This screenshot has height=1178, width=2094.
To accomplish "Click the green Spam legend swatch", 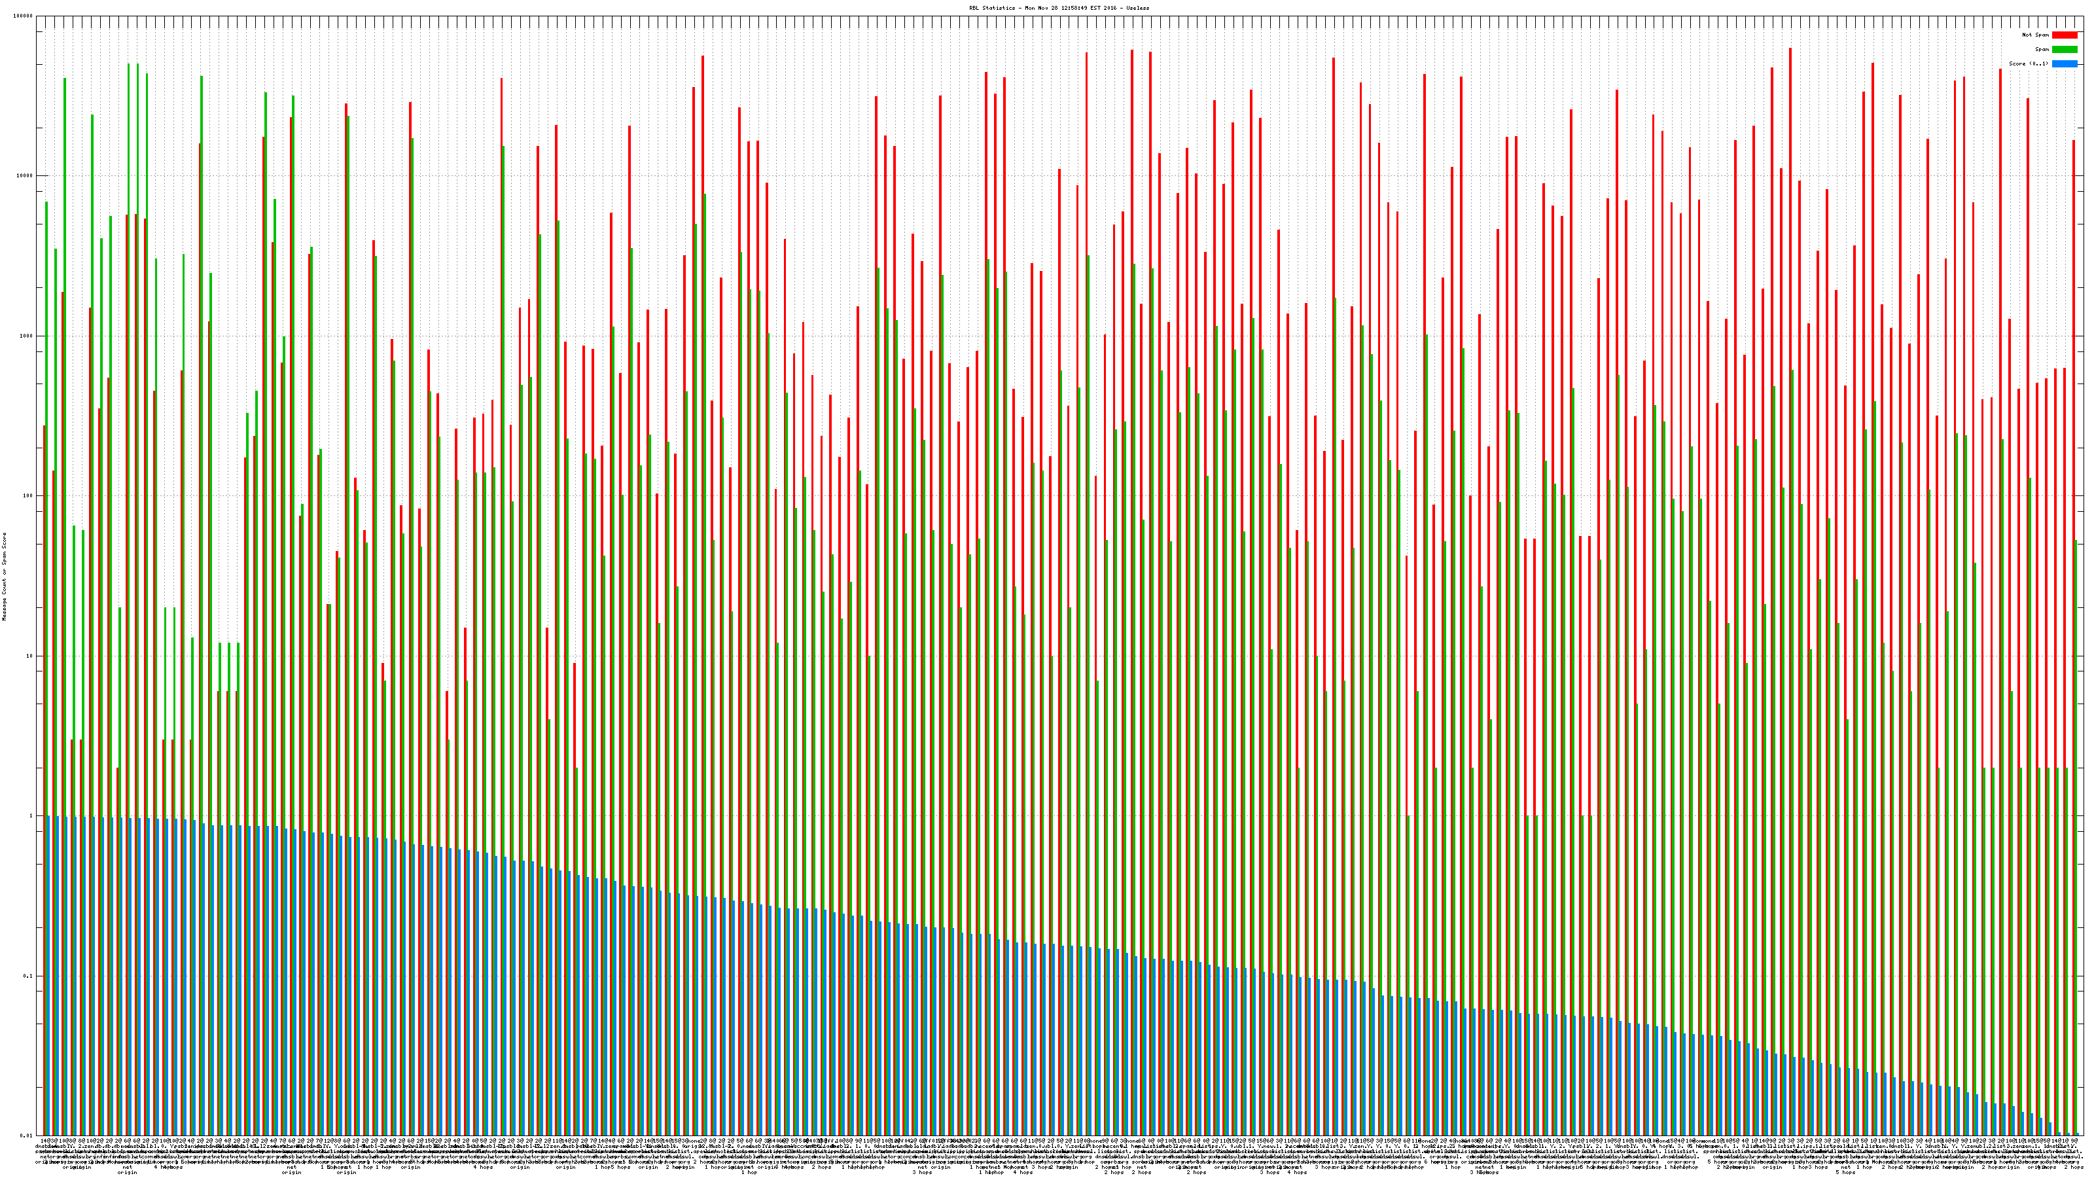I will [2064, 50].
